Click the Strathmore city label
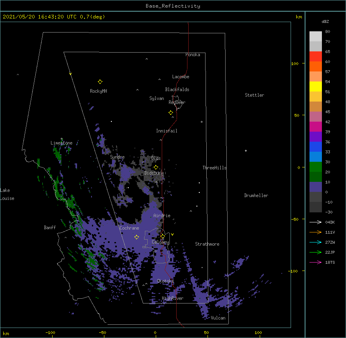346x338 pixels. (207, 244)
